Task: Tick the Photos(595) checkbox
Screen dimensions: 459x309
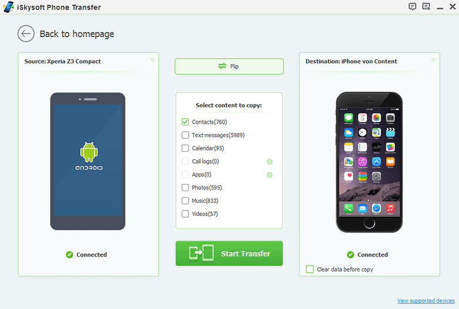Action: 185,188
